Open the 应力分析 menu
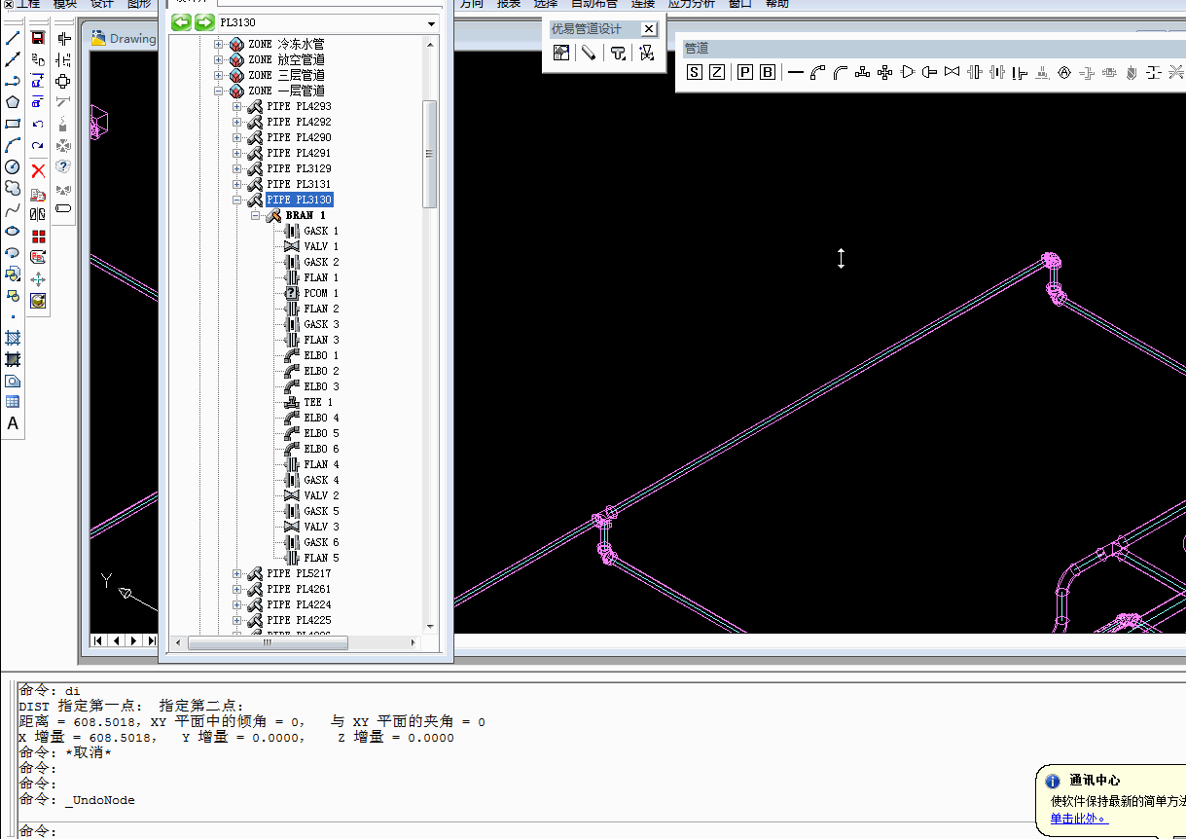Image resolution: width=1186 pixels, height=839 pixels. pos(692,4)
